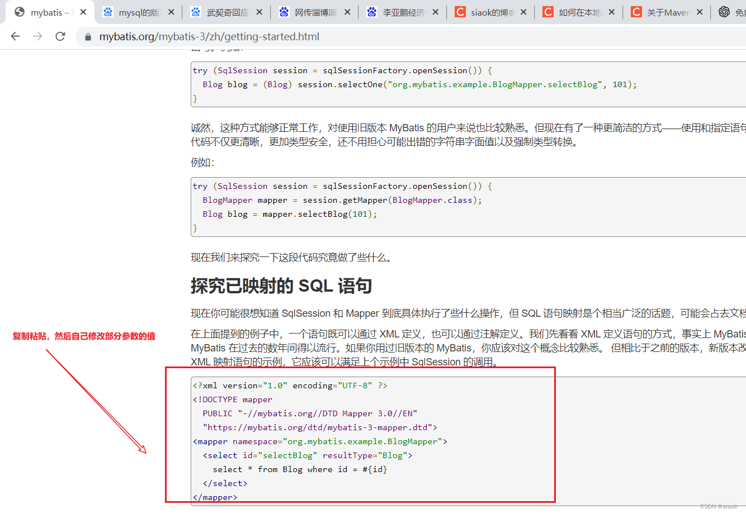Close the mybatis tab

click(x=83, y=12)
